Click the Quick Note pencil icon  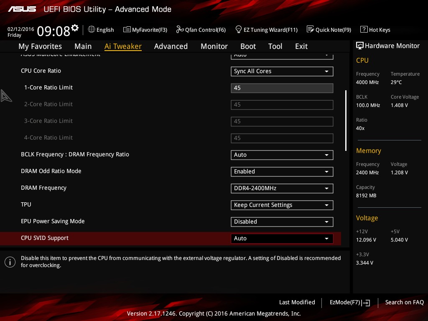tap(311, 29)
